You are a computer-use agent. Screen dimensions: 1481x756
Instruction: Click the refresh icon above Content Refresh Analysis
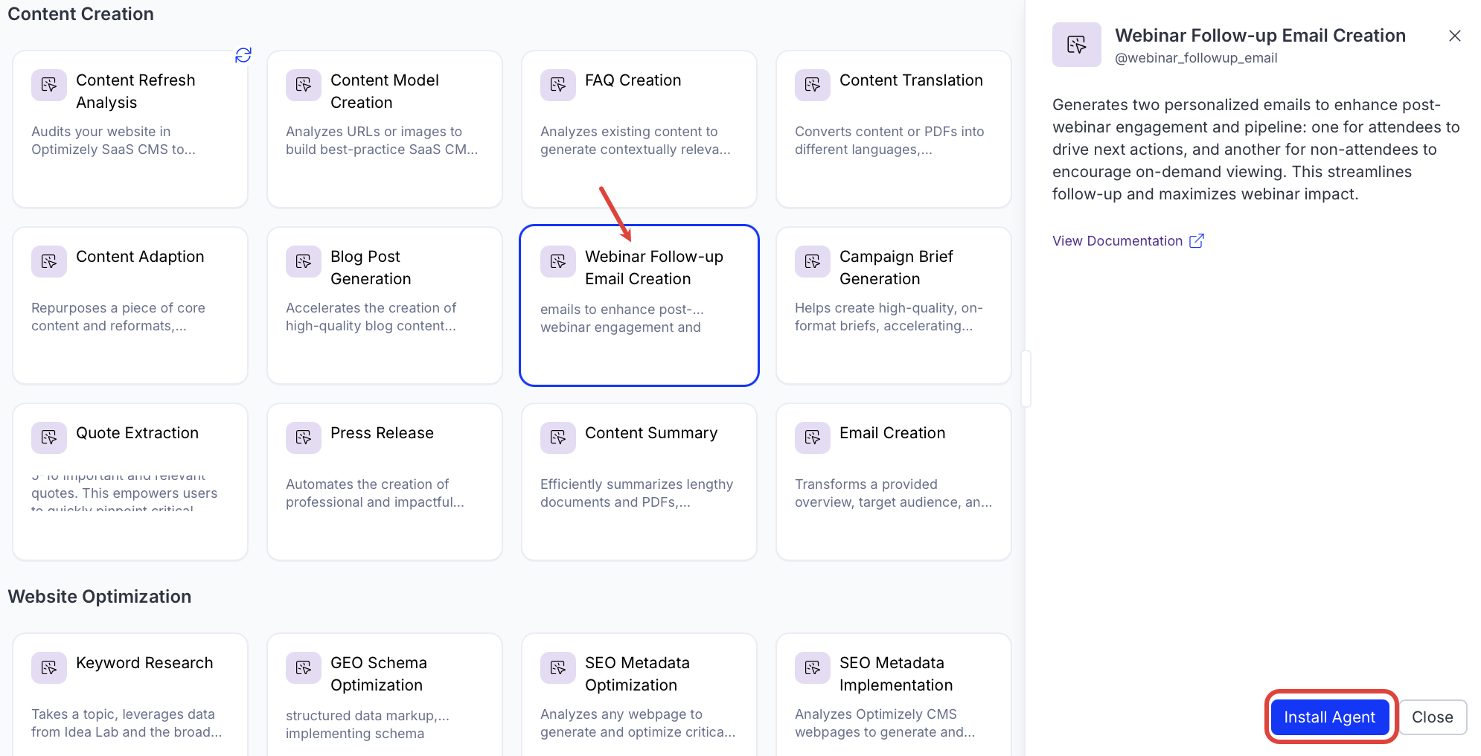pos(243,55)
